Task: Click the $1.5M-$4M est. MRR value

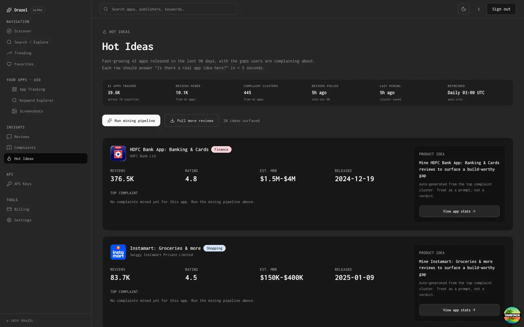Action: tap(278, 179)
